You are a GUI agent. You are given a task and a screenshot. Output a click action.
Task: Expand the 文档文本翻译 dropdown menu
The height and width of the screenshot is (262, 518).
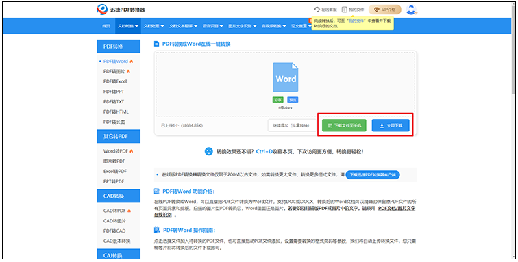[x=184, y=26]
